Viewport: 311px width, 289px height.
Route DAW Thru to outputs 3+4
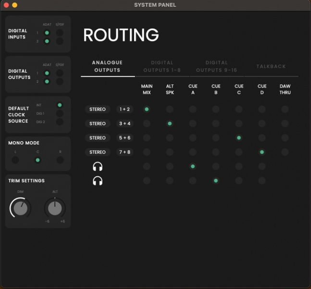(x=285, y=123)
